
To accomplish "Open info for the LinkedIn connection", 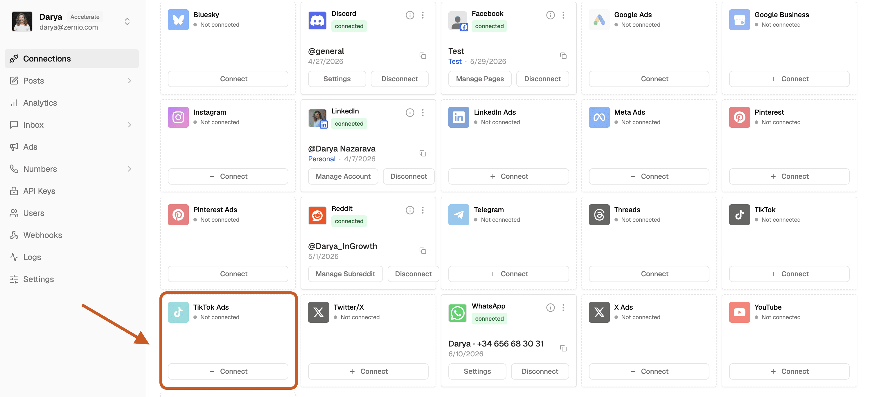I will pos(410,113).
